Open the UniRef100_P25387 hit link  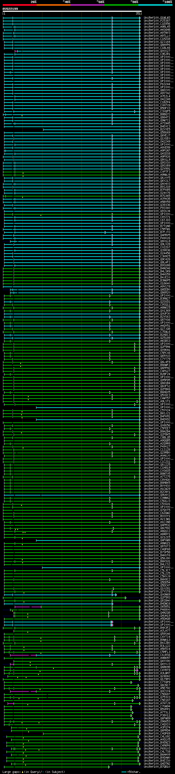[157, 21]
